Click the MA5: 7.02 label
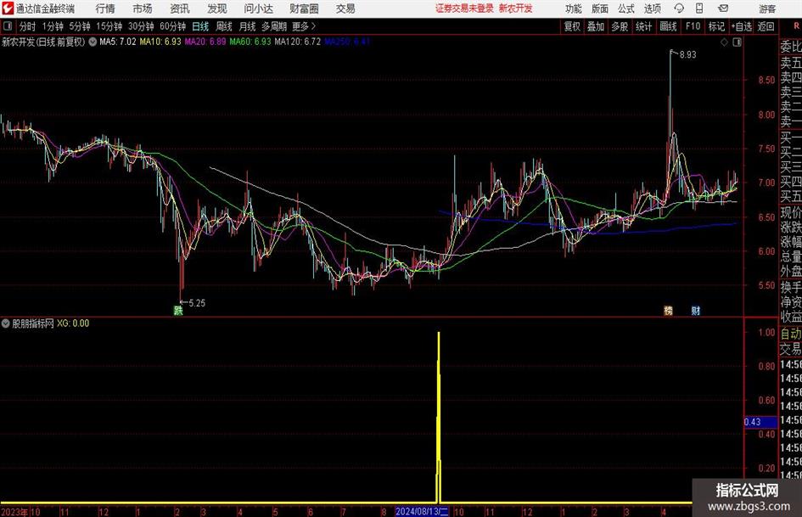 click(x=118, y=42)
